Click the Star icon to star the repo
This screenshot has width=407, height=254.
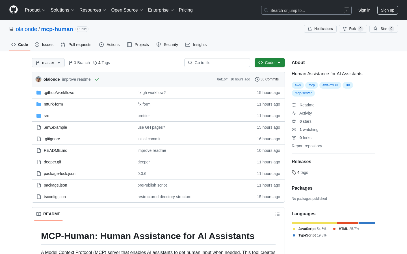tap(375, 29)
